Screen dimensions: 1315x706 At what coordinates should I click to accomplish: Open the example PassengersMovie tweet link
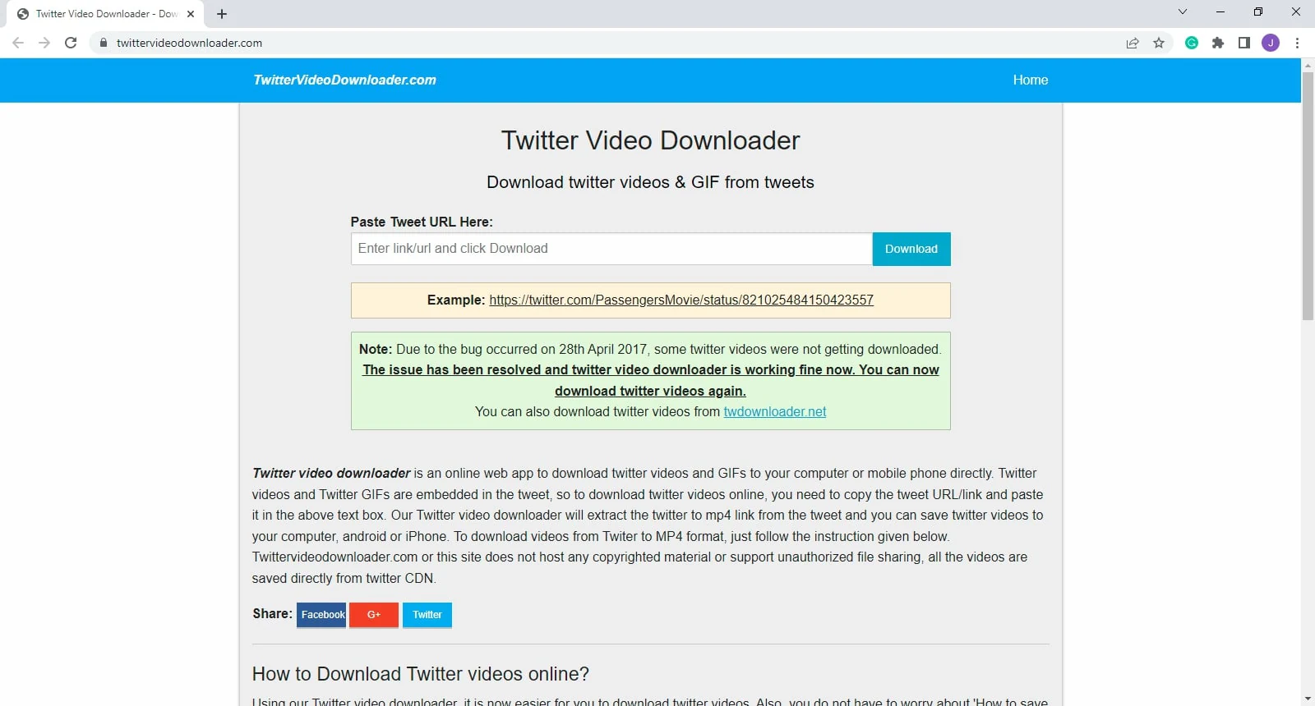click(681, 300)
